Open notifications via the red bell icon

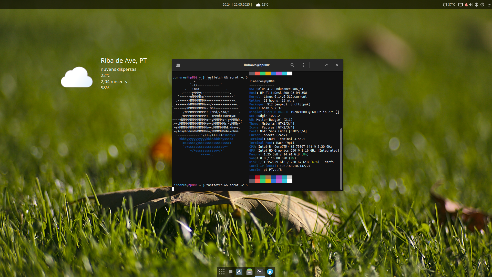click(466, 5)
